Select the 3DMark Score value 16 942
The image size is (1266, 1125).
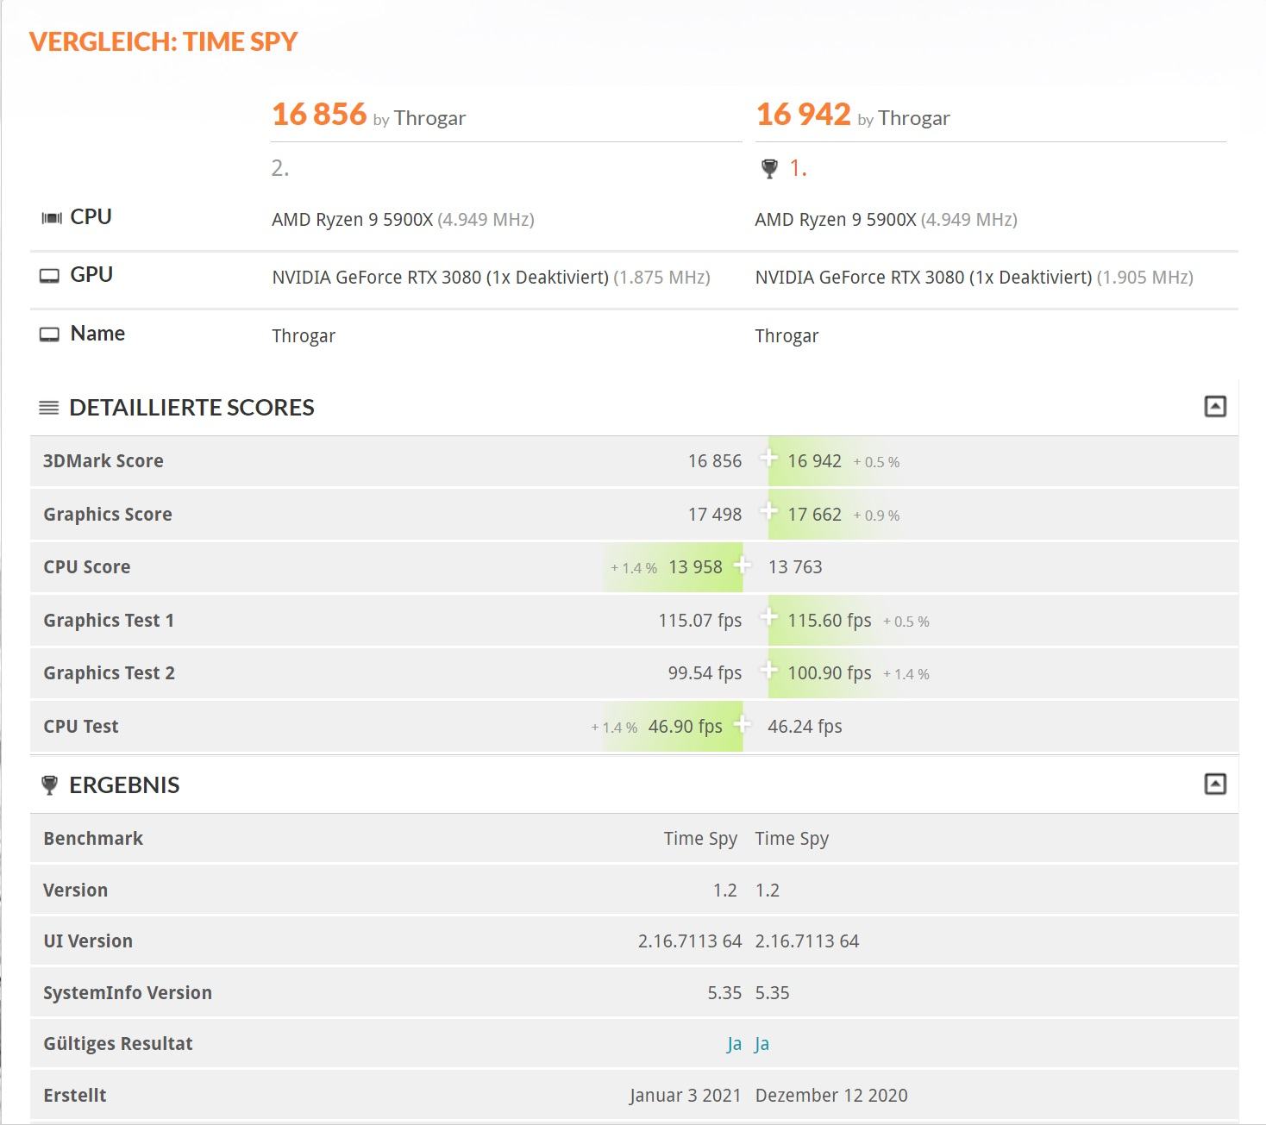pyautogui.click(x=814, y=461)
